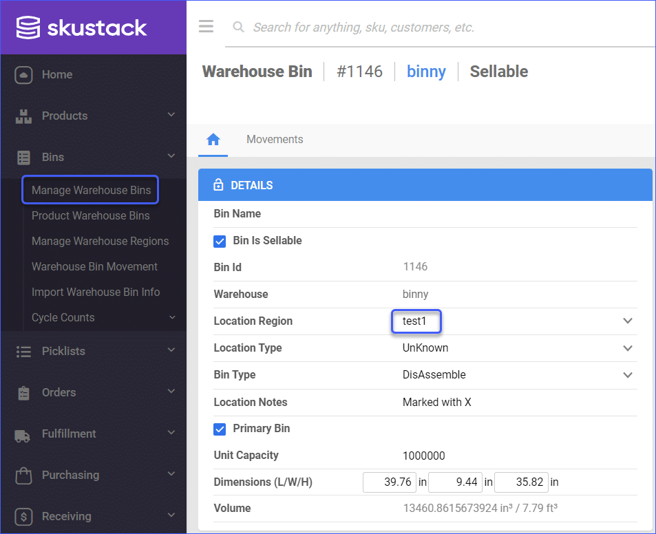656x534 pixels.
Task: Uncheck the Bin Is Sellable checkbox
Action: click(x=220, y=241)
